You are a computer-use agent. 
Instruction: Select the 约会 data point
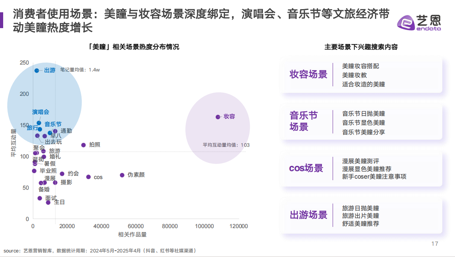[62, 174]
